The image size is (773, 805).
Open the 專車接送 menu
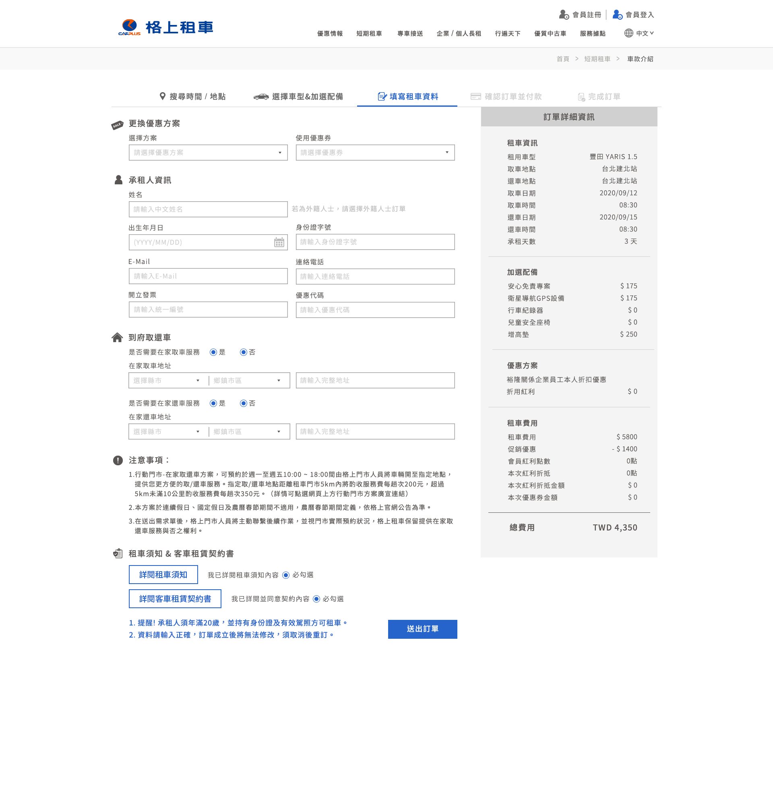410,34
